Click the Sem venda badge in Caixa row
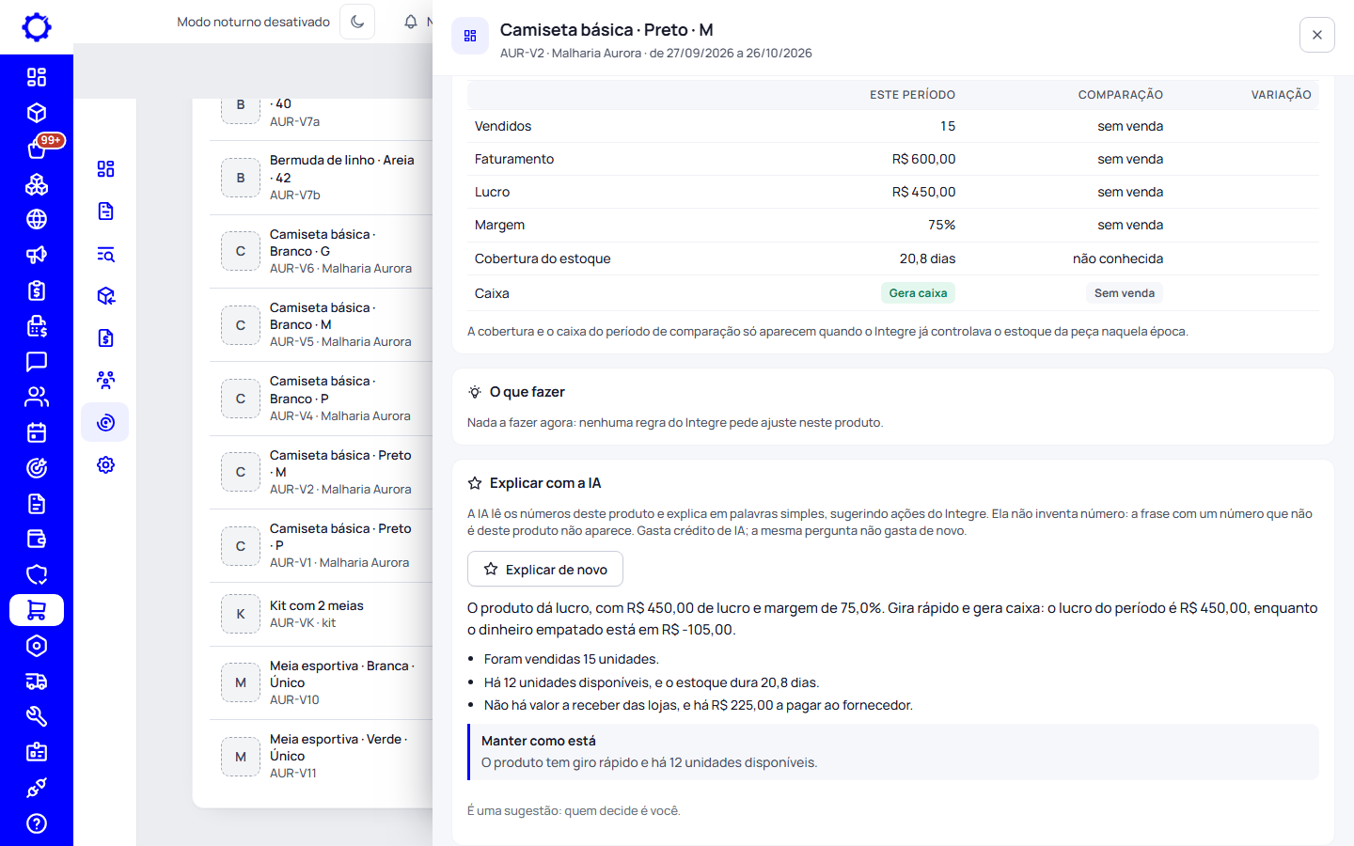Image resolution: width=1354 pixels, height=846 pixels. tap(1125, 293)
